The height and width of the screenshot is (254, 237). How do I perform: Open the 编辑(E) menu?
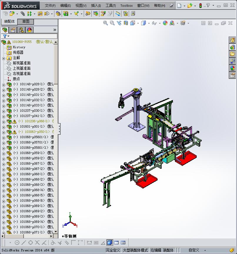click(x=66, y=6)
